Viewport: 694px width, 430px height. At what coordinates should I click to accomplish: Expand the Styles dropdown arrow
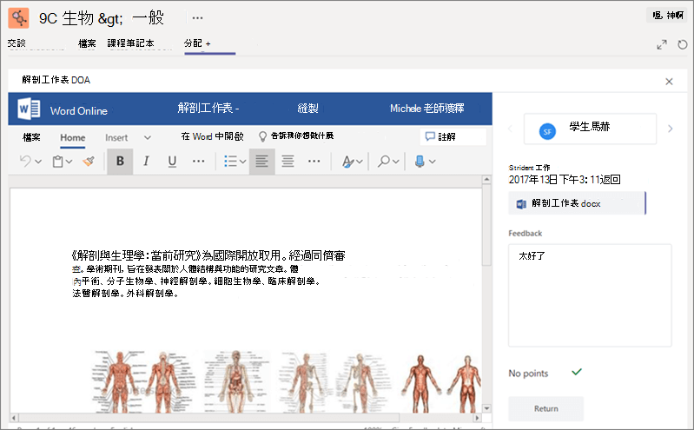click(x=360, y=162)
